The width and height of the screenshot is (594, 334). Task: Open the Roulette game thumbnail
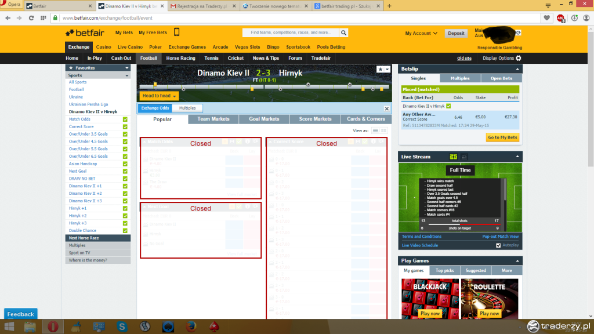point(490,299)
